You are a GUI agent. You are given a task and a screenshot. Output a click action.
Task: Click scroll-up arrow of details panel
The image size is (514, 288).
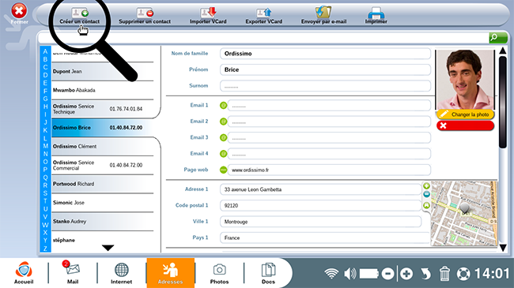[x=503, y=50]
